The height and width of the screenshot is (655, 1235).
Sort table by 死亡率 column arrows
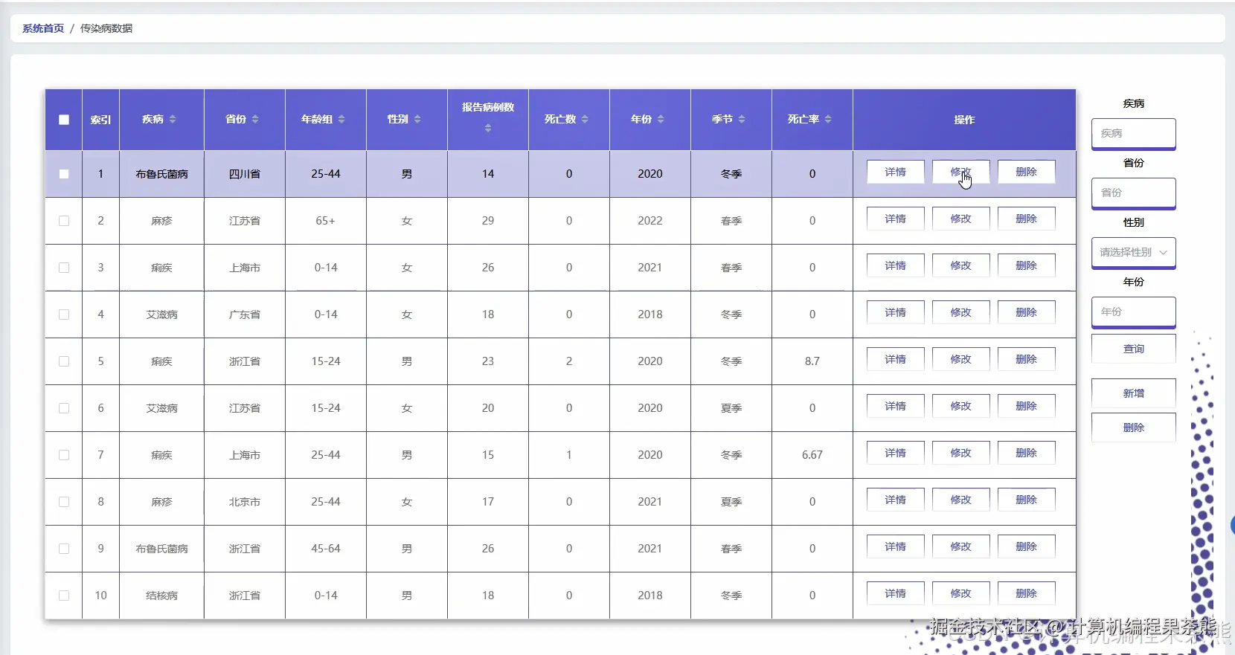coord(828,119)
